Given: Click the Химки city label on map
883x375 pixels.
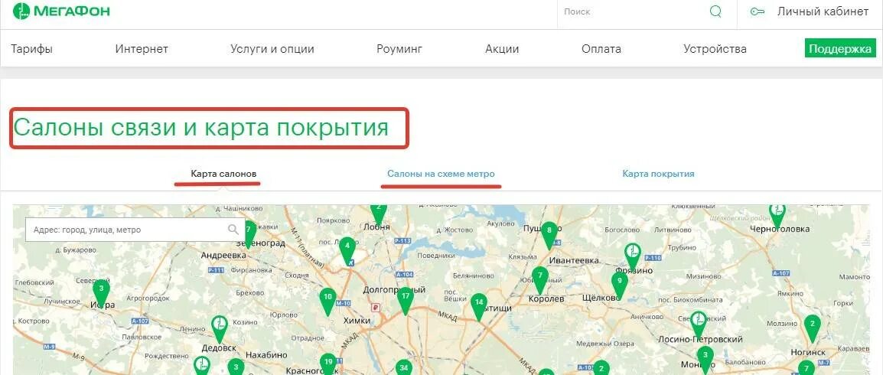Looking at the screenshot, I should coord(357,321).
